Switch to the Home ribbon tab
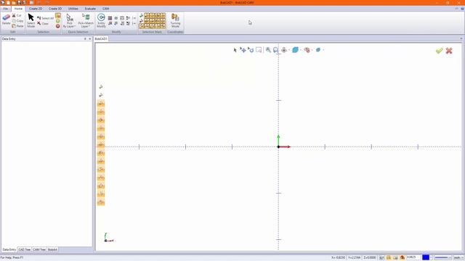The image size is (465, 261). tap(18, 9)
